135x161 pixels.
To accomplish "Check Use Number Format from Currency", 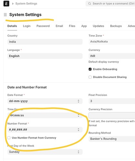I will click(9, 138).
